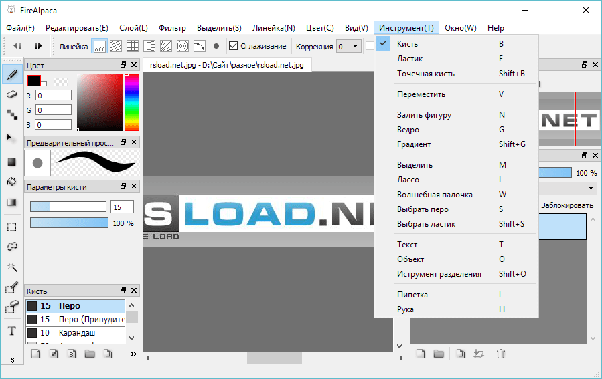Viewport: 602px width, 379px height.
Task: Open the Слой(L) menu
Action: pyautogui.click(x=133, y=28)
